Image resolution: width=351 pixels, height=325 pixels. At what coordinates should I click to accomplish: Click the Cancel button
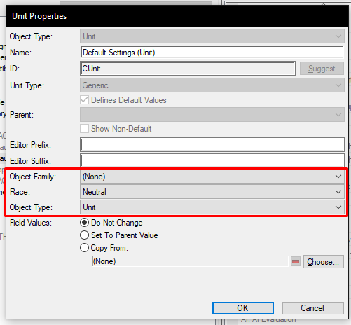click(x=312, y=308)
